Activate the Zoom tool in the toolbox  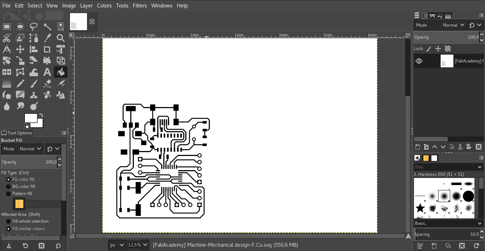pyautogui.click(x=60, y=38)
